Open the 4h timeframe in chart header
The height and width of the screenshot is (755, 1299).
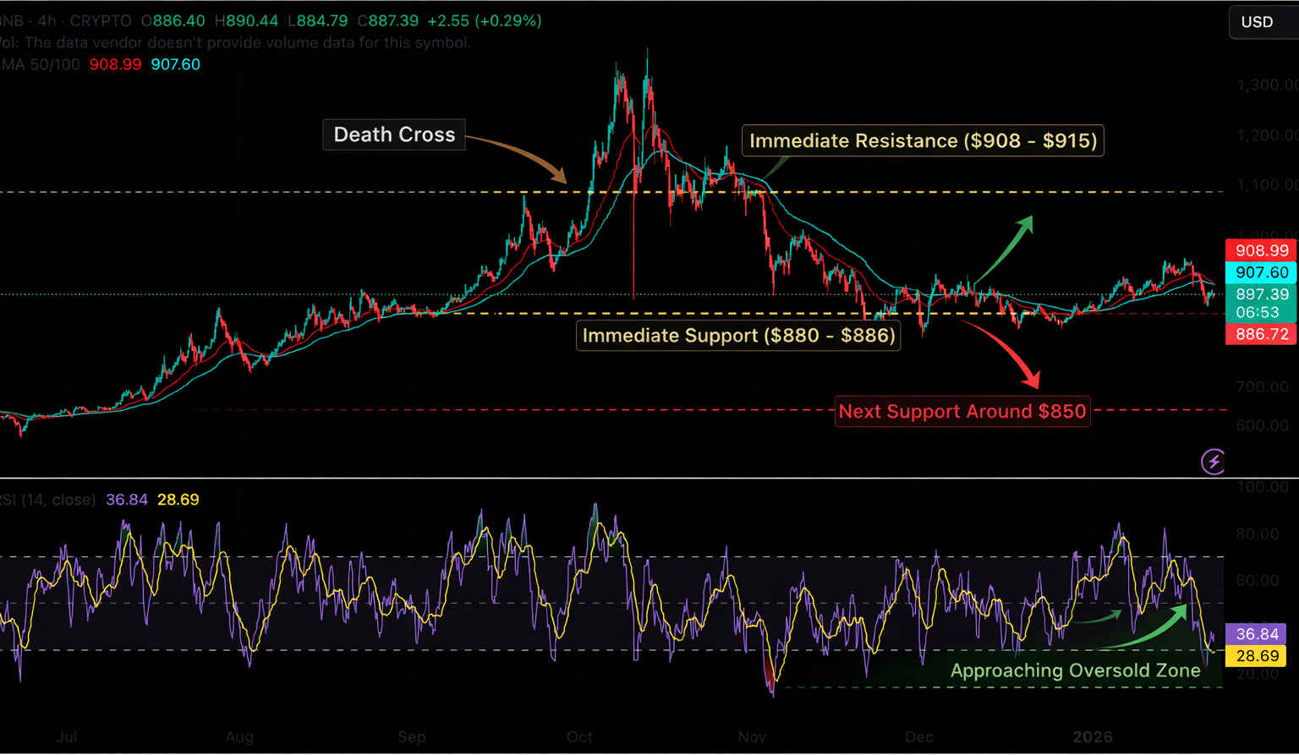click(47, 20)
